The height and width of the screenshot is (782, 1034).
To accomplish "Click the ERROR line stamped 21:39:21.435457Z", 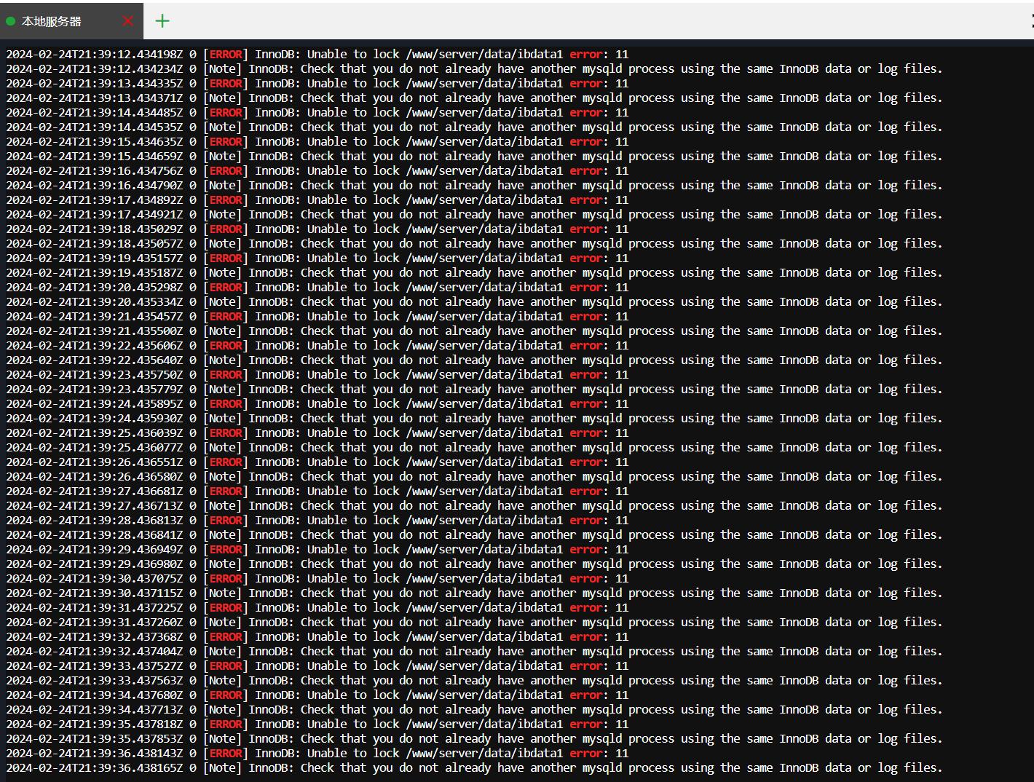I will tap(317, 316).
